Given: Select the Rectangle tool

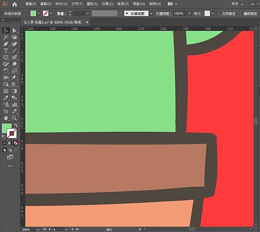Looking at the screenshot, I should tap(6, 58).
